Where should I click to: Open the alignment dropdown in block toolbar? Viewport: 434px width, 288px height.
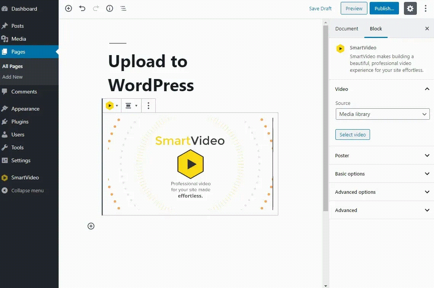click(131, 105)
